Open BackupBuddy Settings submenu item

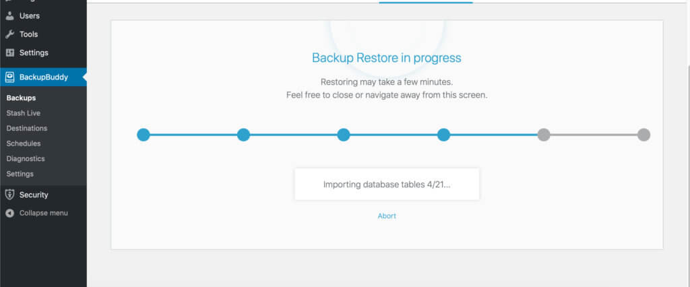(x=20, y=174)
